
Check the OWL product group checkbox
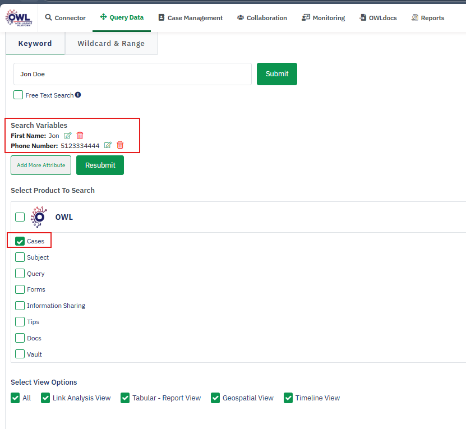point(20,217)
